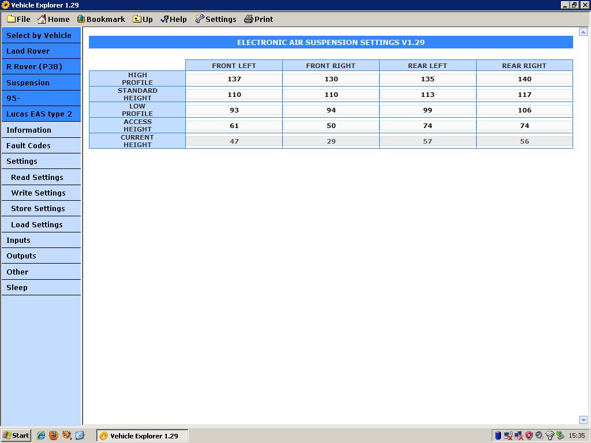Screen dimensions: 591x443
Task: Open the Windows Start menu
Action: click(16, 436)
